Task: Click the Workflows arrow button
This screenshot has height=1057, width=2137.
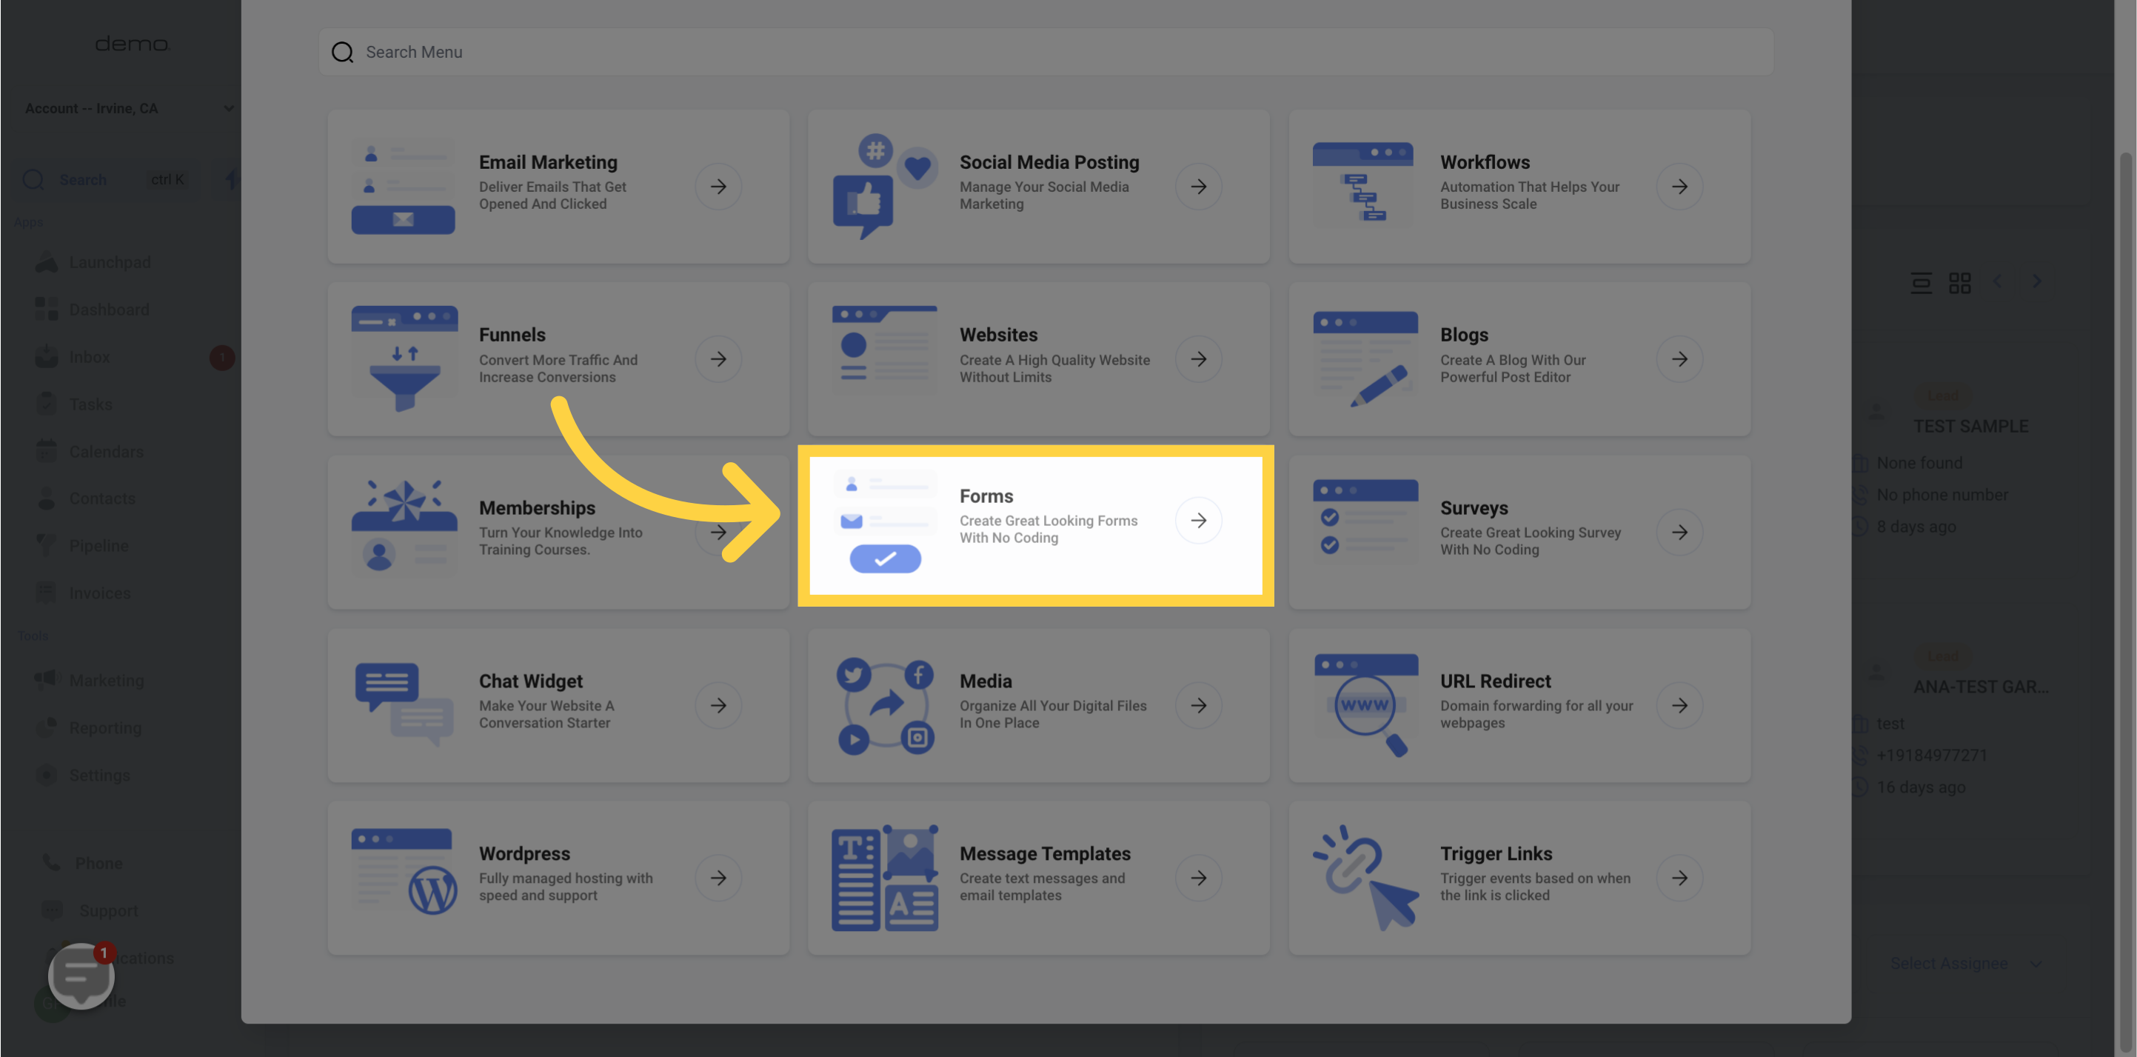Action: (1679, 187)
